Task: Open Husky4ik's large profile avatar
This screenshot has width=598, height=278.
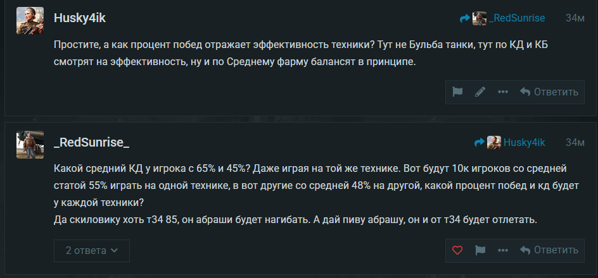Action: point(30,21)
